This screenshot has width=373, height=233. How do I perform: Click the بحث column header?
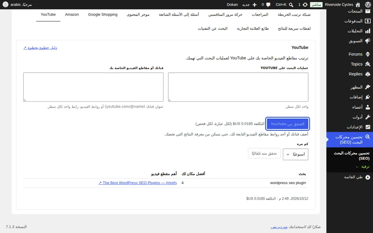point(302,174)
